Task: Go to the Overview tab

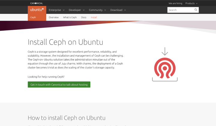Action: point(54,17)
